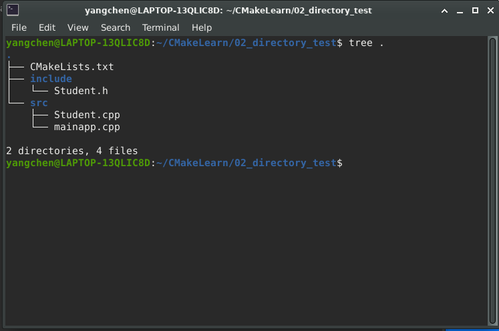Click the '2 directories, 4 files' summary line
Image resolution: width=499 pixels, height=331 pixels.
tap(72, 151)
